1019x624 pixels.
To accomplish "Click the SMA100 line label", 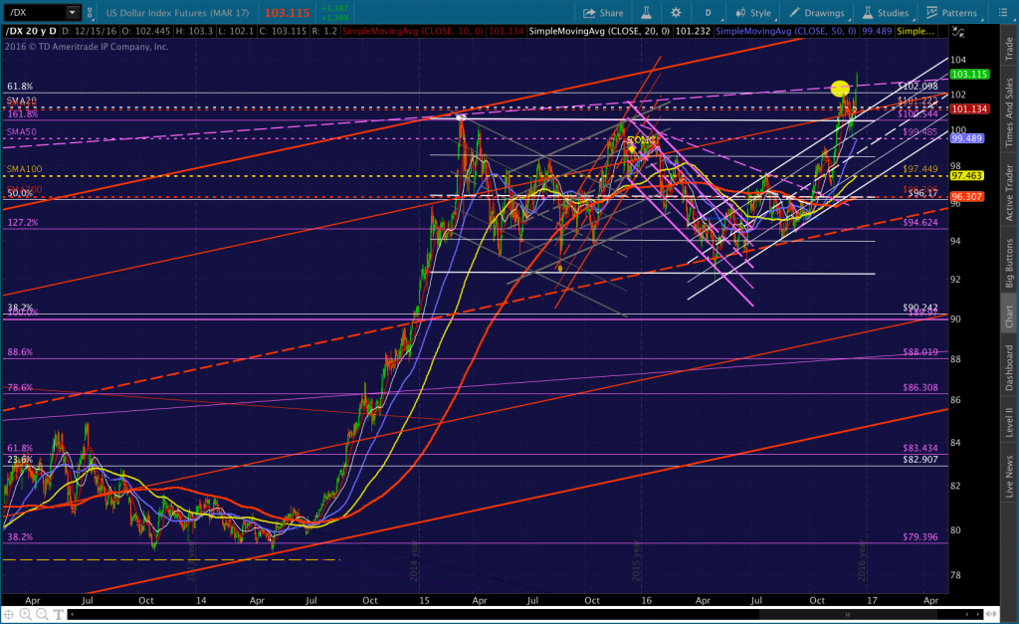I will coord(24,169).
